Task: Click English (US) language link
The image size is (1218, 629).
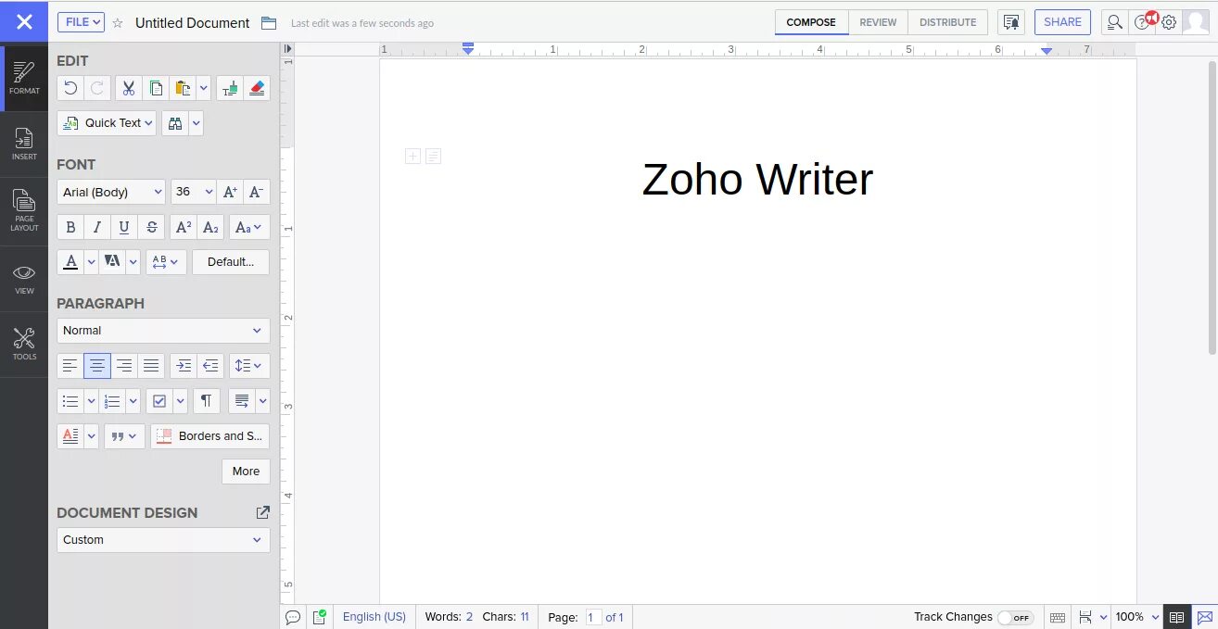Action: (x=374, y=617)
